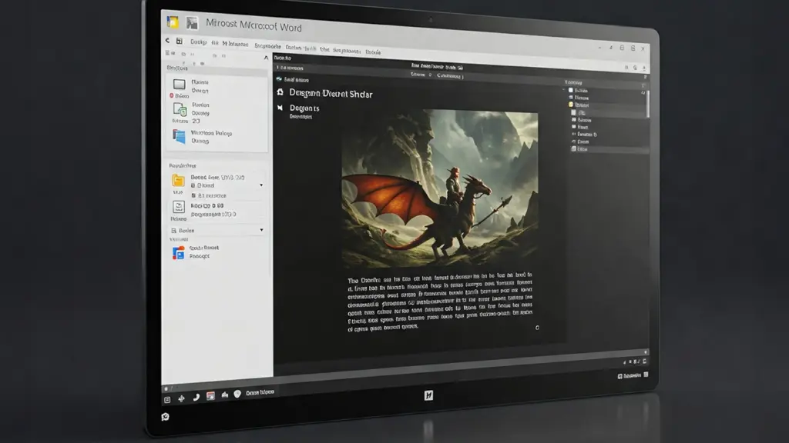Toggle the yellow checkbox item in right panel

571,105
